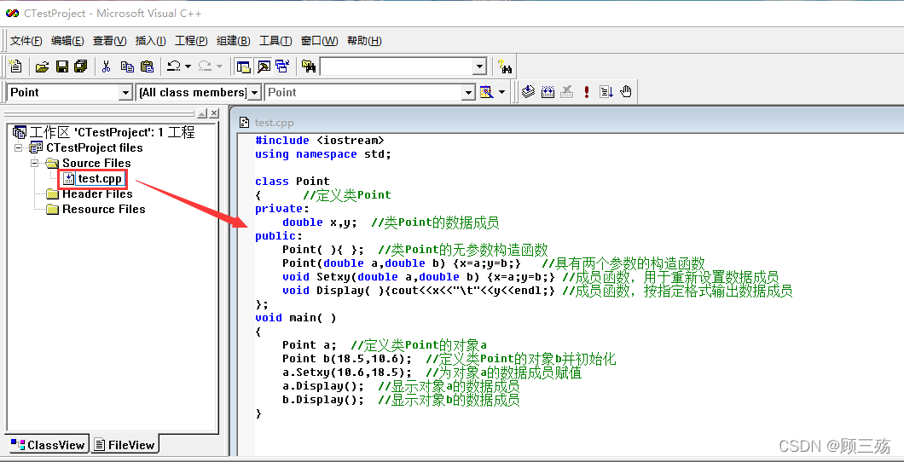Click the 'class Point' declaration line
904x462 pixels.
click(x=293, y=182)
